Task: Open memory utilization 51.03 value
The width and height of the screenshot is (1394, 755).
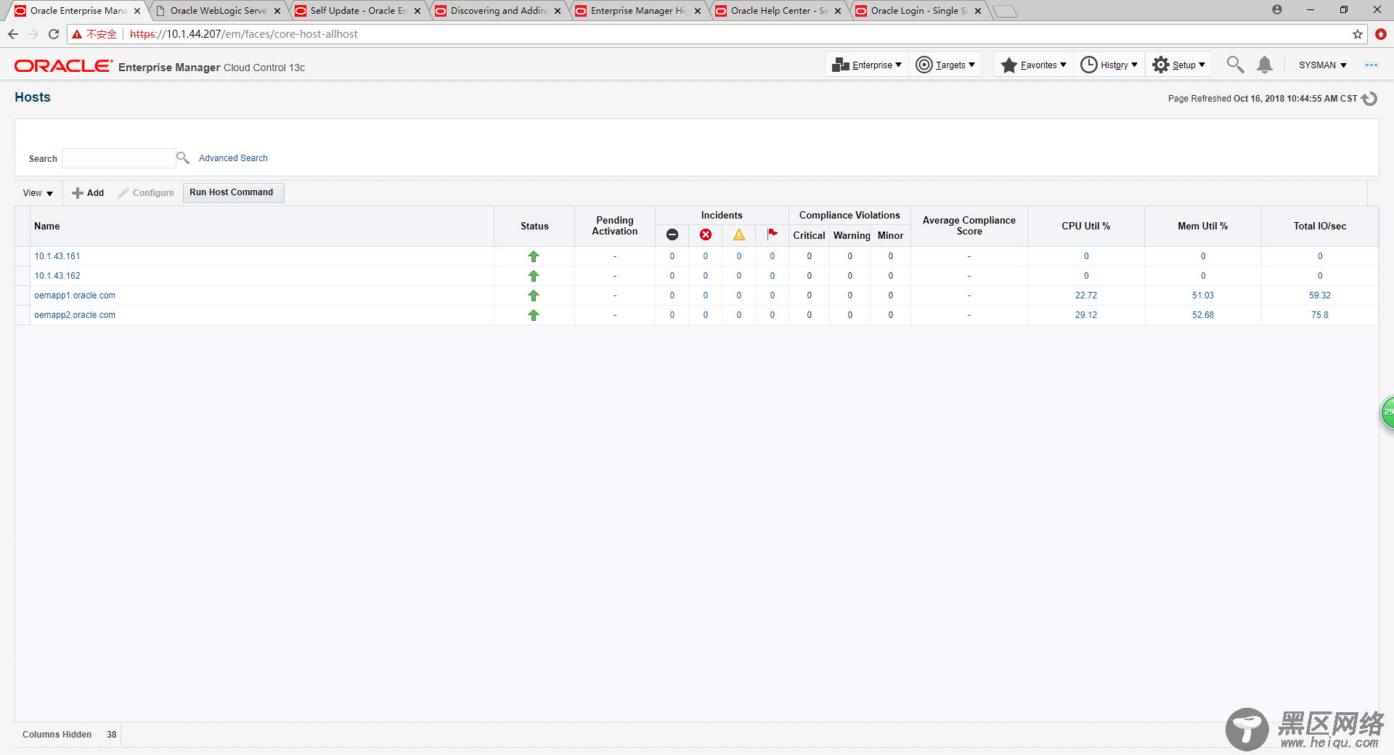Action: click(1203, 295)
